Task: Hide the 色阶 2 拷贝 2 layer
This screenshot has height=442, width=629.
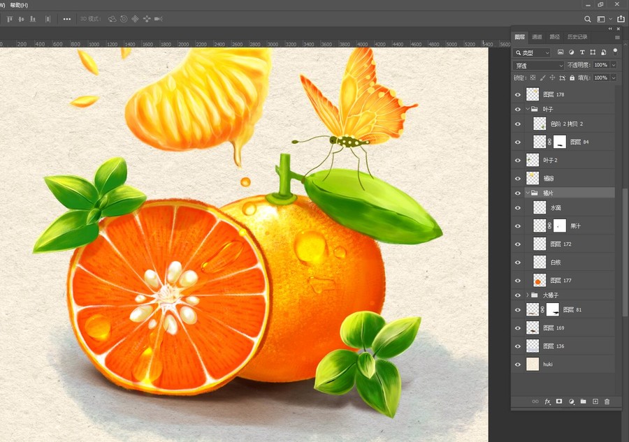Action: pos(518,124)
